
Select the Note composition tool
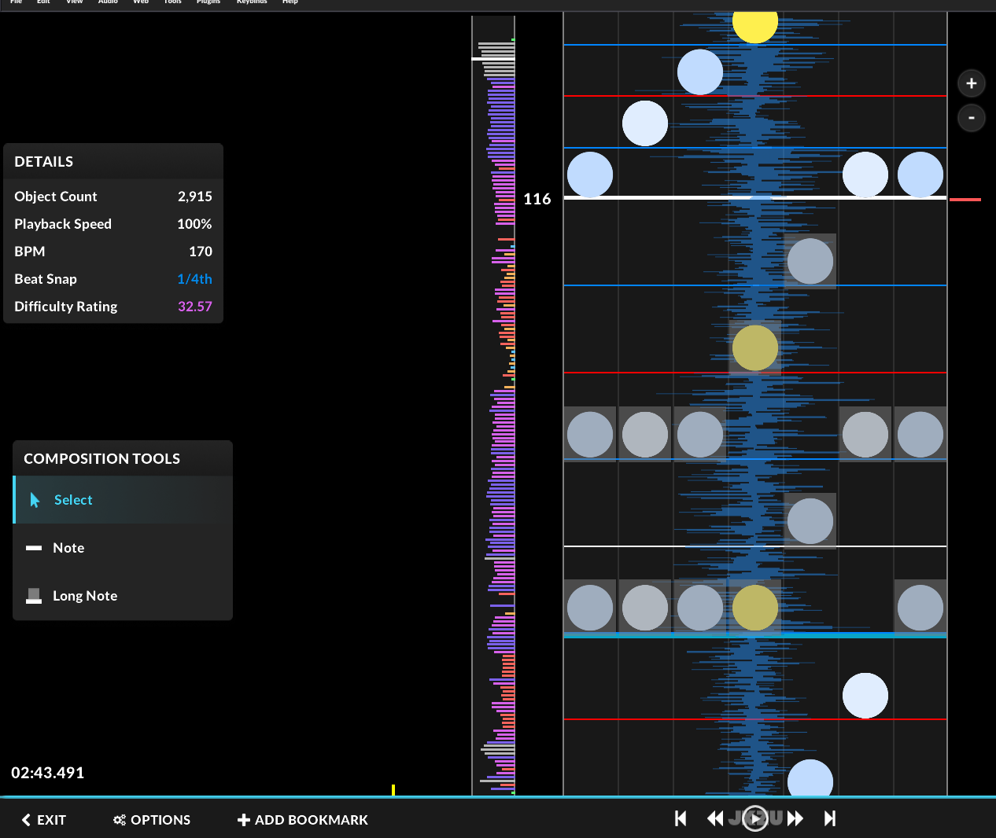[68, 548]
